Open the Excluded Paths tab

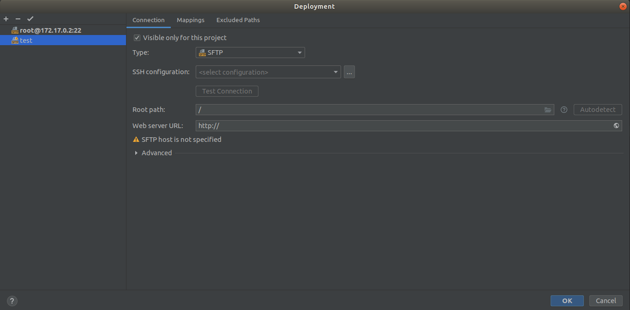coord(238,20)
